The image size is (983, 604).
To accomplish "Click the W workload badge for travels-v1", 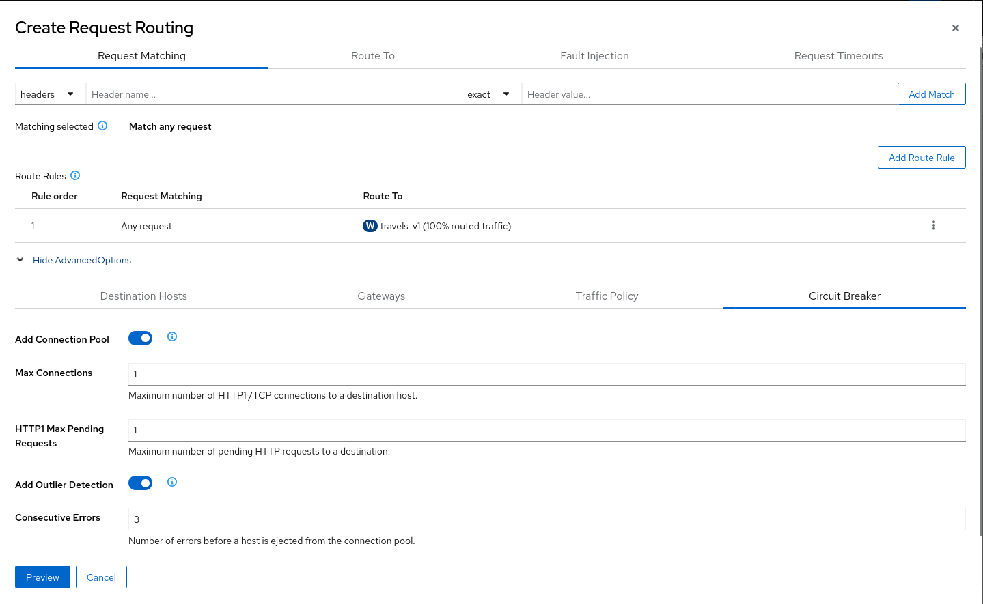I will pyautogui.click(x=370, y=226).
